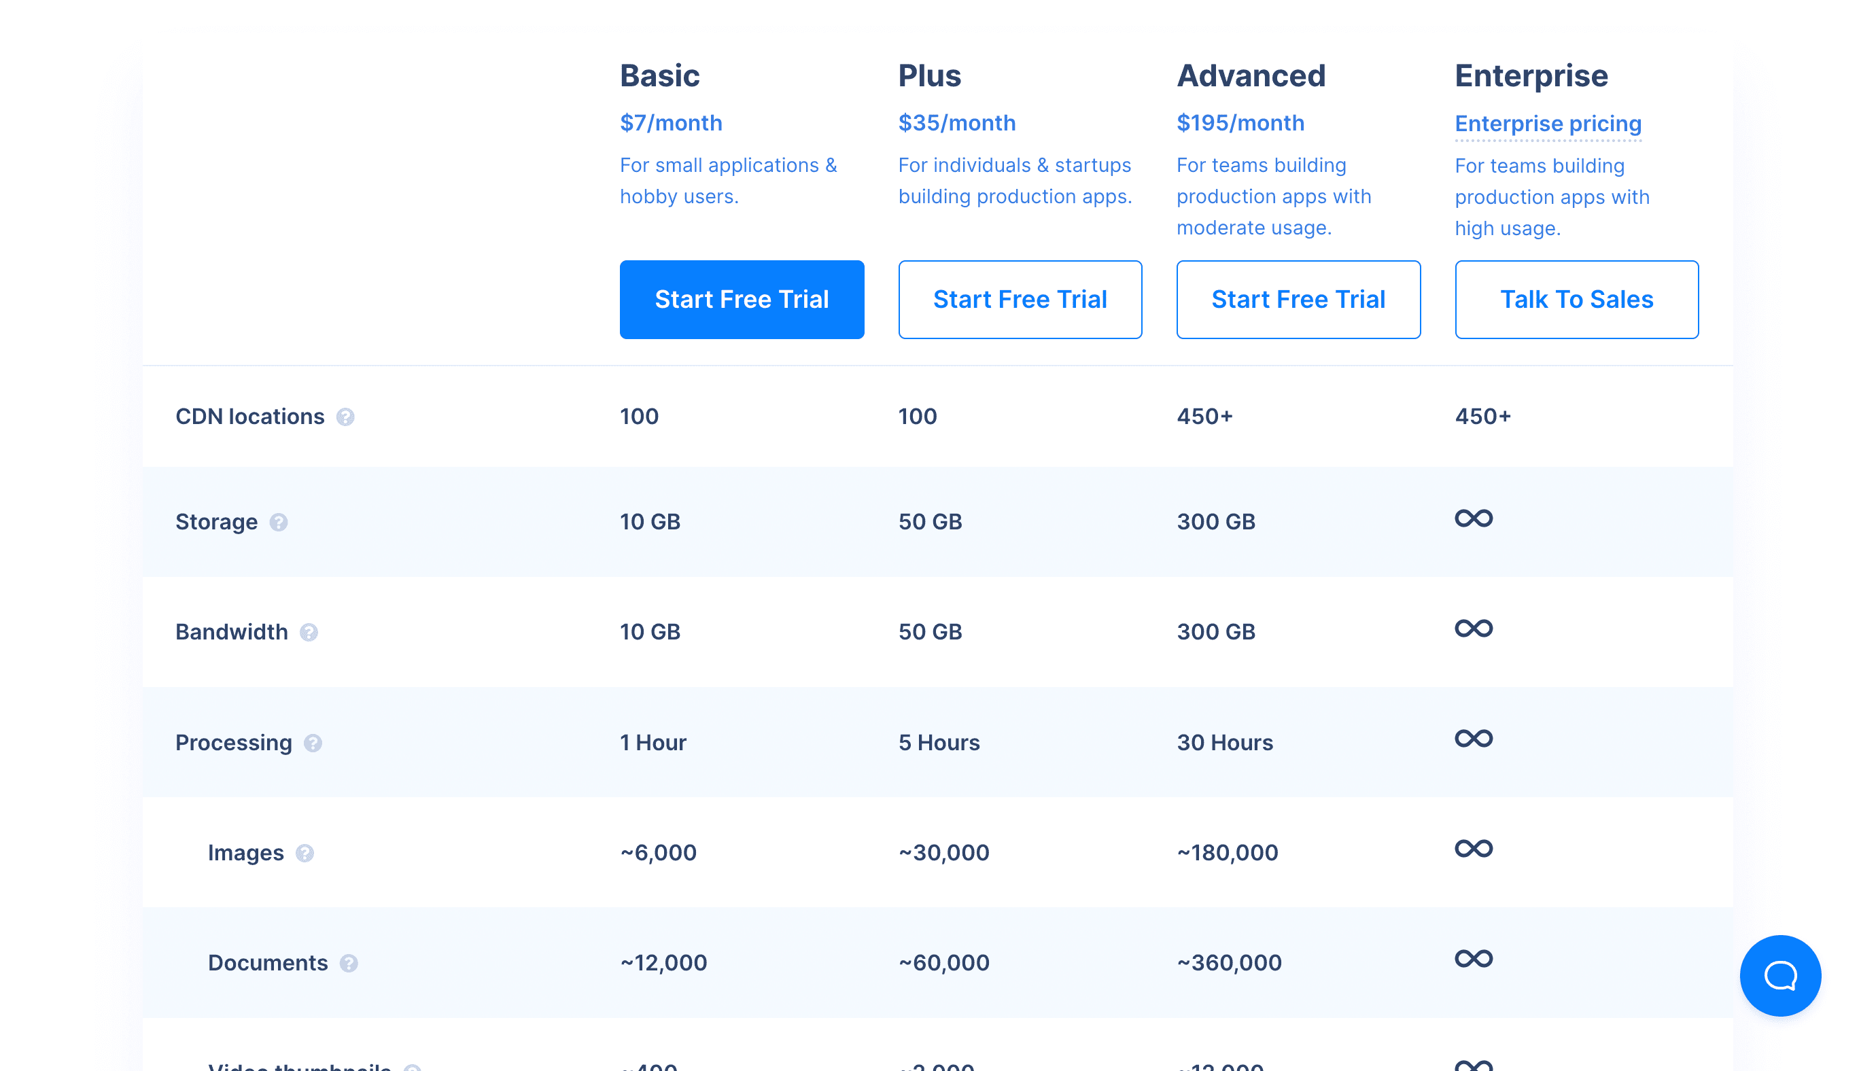This screenshot has width=1876, height=1071.
Task: Click the Enterprise CDN locations 450+ value
Action: [1483, 417]
